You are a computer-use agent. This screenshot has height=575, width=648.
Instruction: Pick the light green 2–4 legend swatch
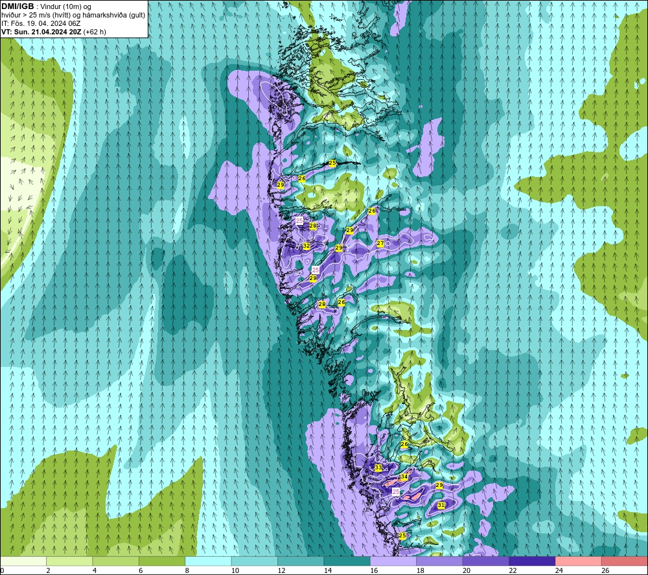pos(69,561)
